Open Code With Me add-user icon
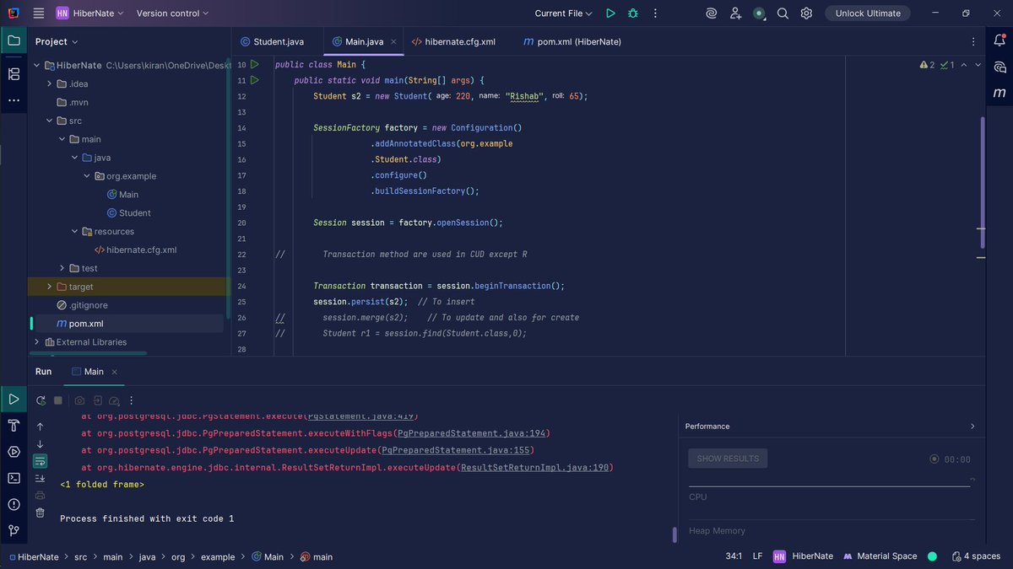The width and height of the screenshot is (1013, 569). (x=735, y=13)
